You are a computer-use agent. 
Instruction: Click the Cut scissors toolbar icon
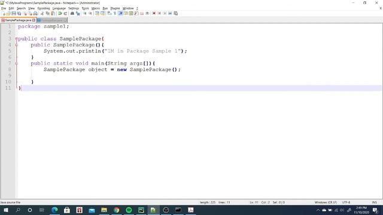pyautogui.click(x=42, y=13)
